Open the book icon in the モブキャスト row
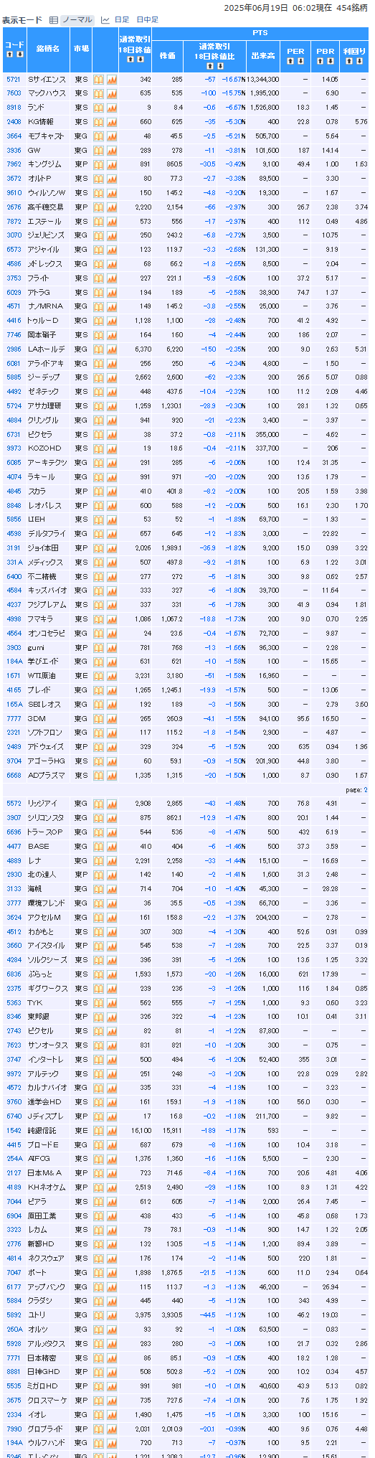 [99, 136]
